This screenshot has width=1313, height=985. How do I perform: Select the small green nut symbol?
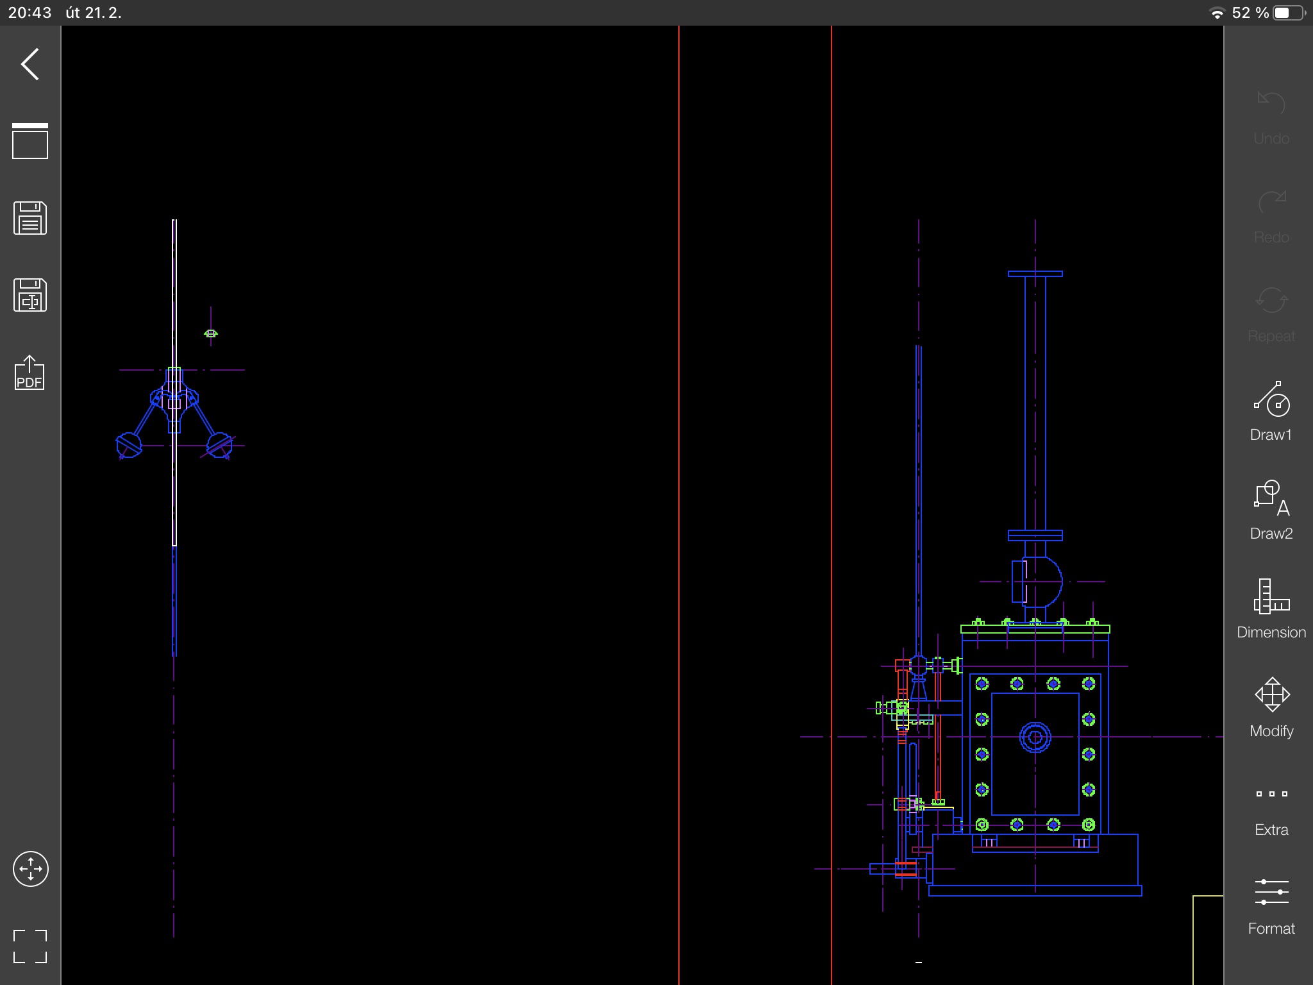(x=211, y=333)
